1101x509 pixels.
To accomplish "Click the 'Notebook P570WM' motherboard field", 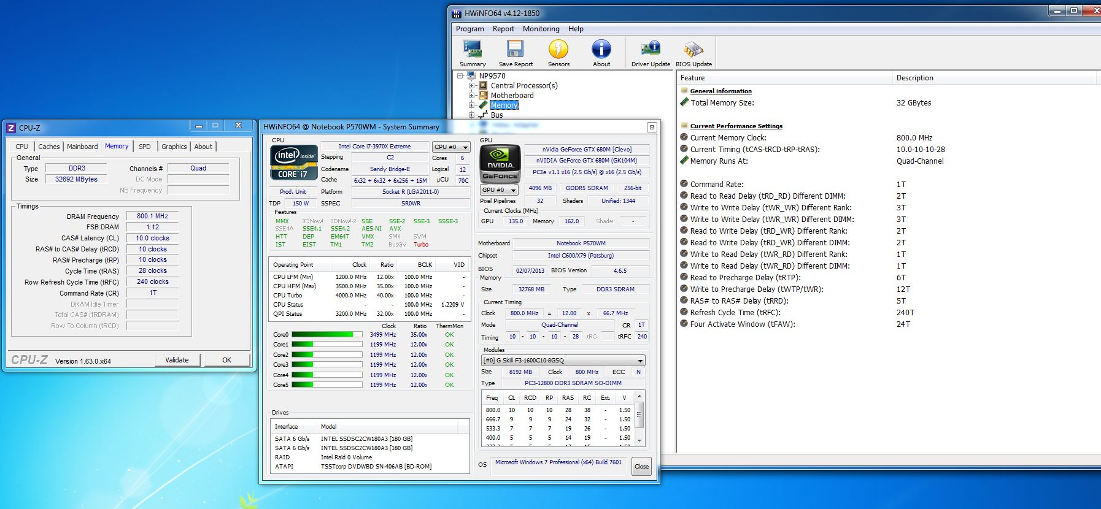I will click(581, 243).
